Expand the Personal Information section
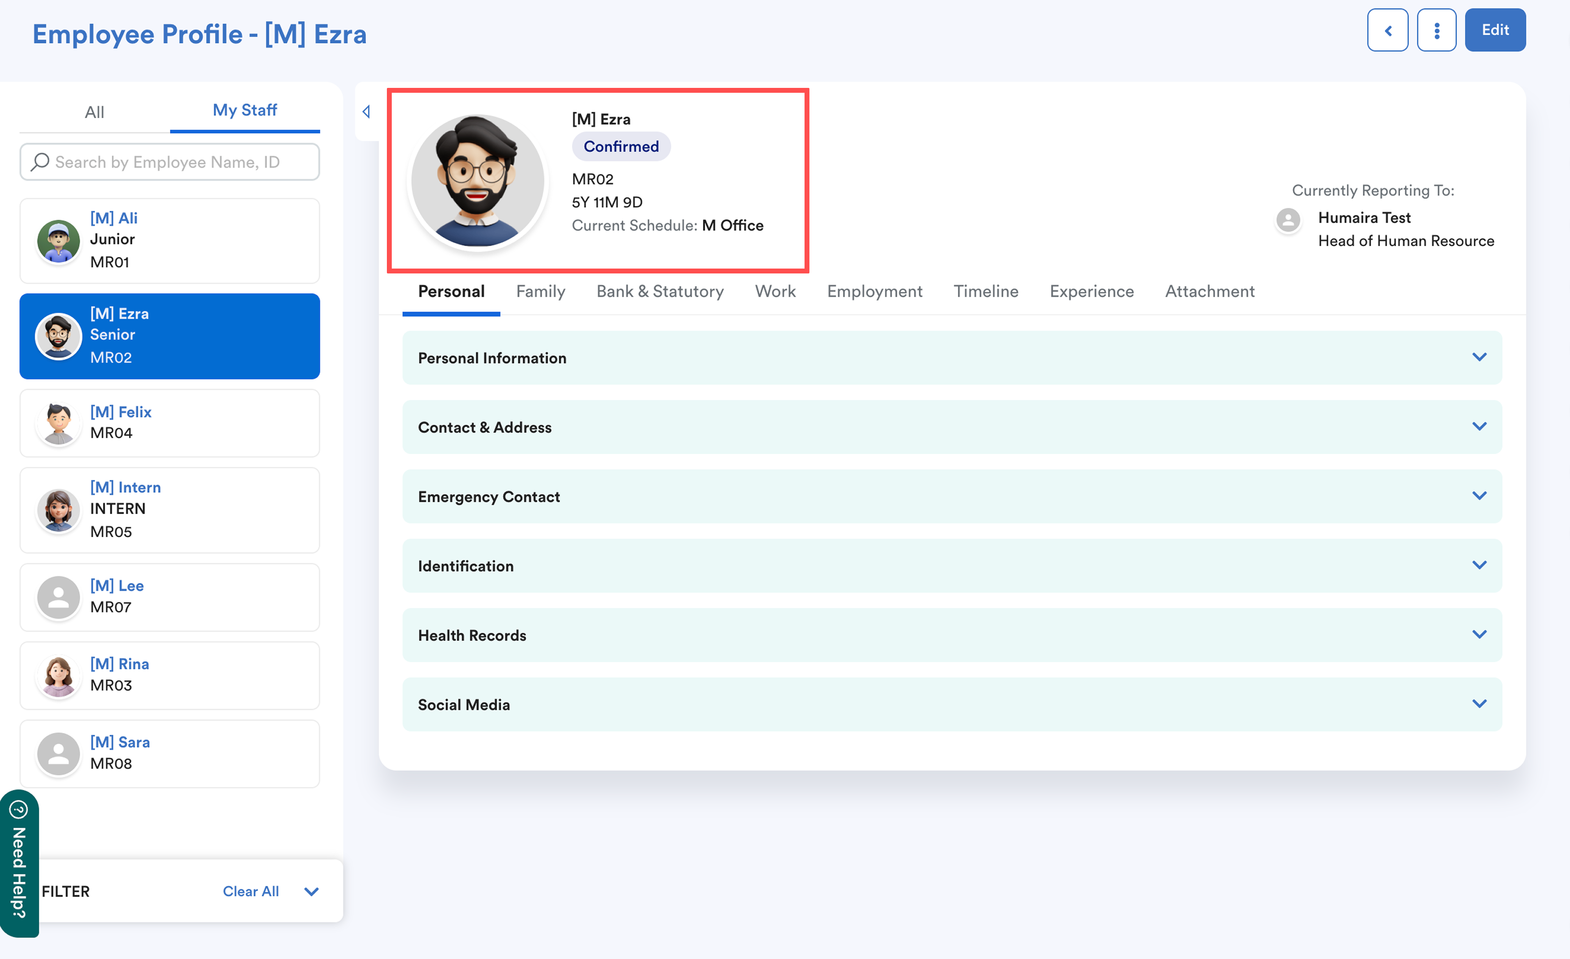 pos(1479,357)
